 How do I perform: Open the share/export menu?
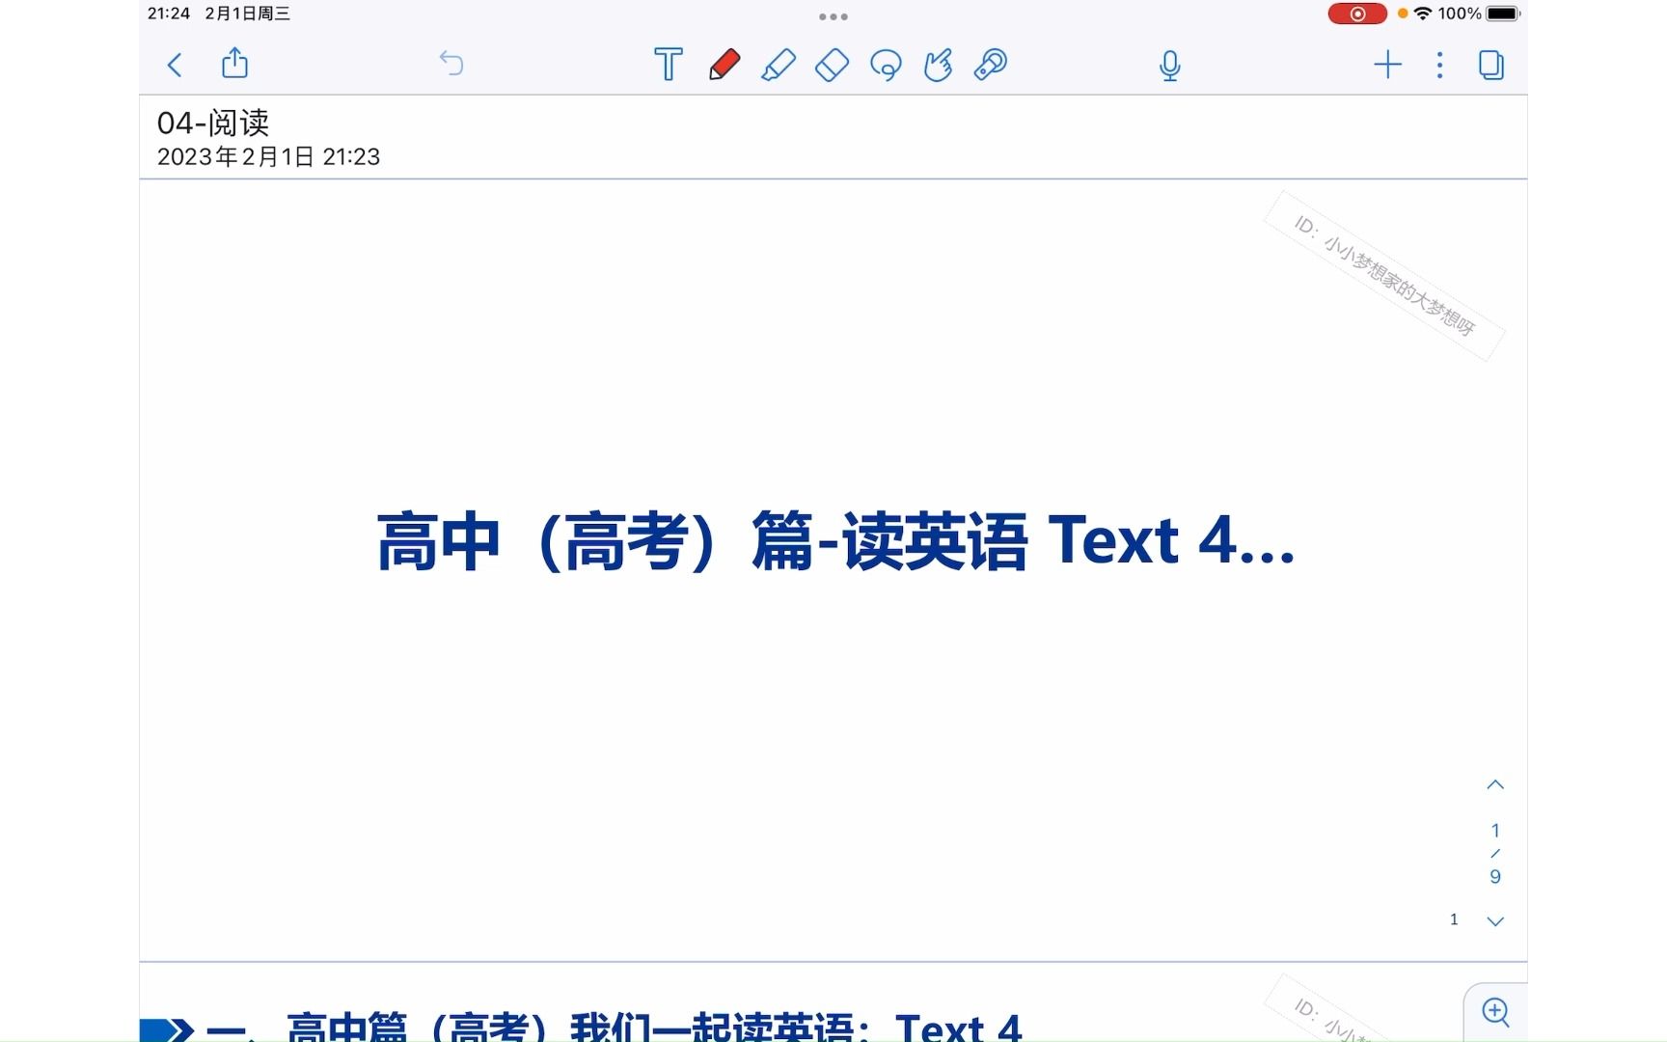tap(234, 64)
